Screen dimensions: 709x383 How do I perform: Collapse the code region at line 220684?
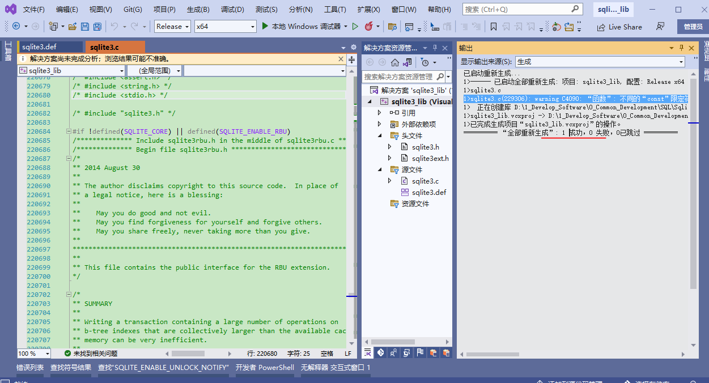tap(69, 131)
